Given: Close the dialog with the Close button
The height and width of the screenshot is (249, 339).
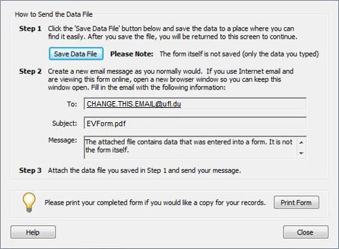Looking at the screenshot, I should [306, 232].
